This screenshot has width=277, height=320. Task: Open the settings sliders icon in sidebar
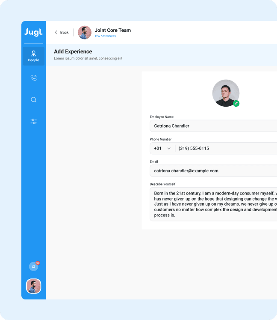[33, 122]
